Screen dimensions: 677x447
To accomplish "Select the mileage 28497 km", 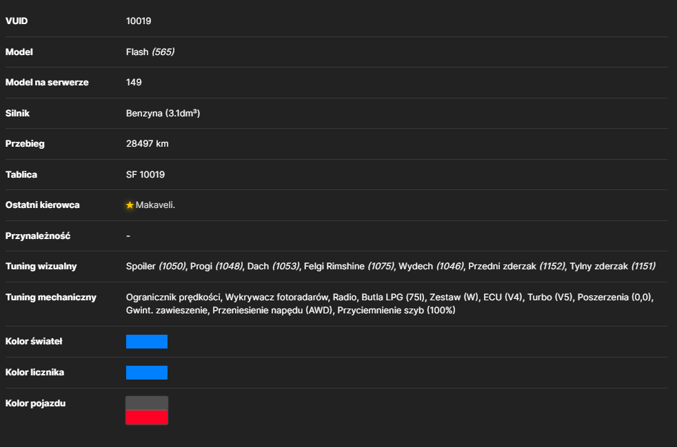I will [x=148, y=144].
